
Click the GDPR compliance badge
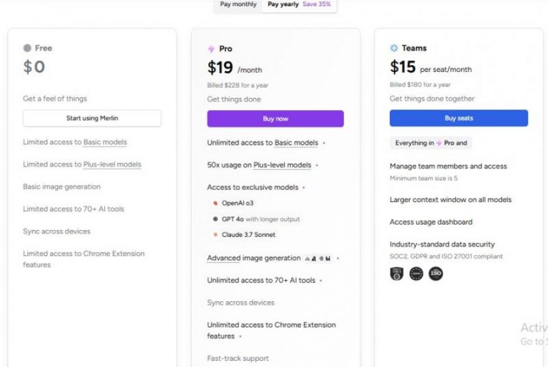[x=415, y=274]
